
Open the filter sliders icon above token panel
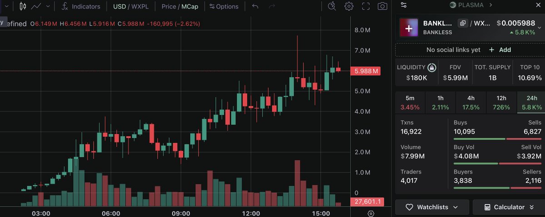pos(404,5)
